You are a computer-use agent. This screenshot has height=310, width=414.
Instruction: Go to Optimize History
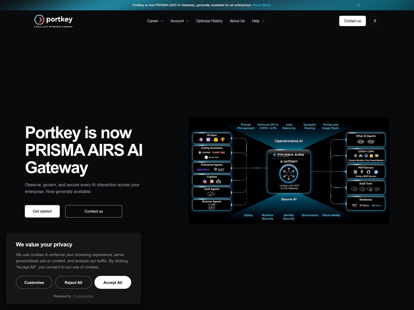(x=209, y=21)
